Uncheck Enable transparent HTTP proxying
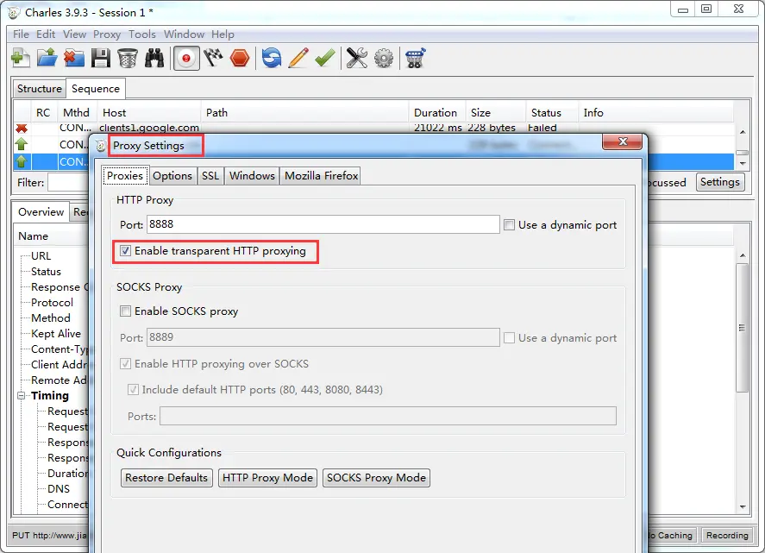Screen dimensions: 765x553 [125, 251]
